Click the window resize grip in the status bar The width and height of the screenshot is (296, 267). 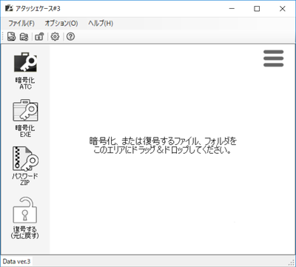point(292,263)
